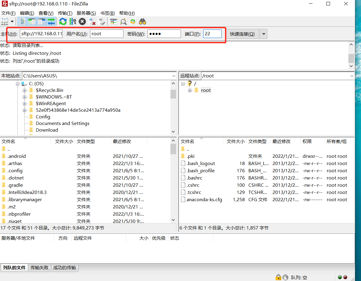Viewport: 361px width, 281px height.
Task: Click the message log scrollbar thumb
Action: pyautogui.click(x=351, y=58)
